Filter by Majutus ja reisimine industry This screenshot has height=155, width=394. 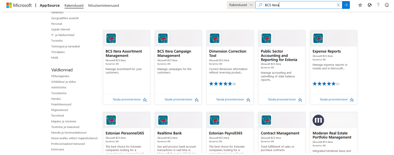click(64, 122)
